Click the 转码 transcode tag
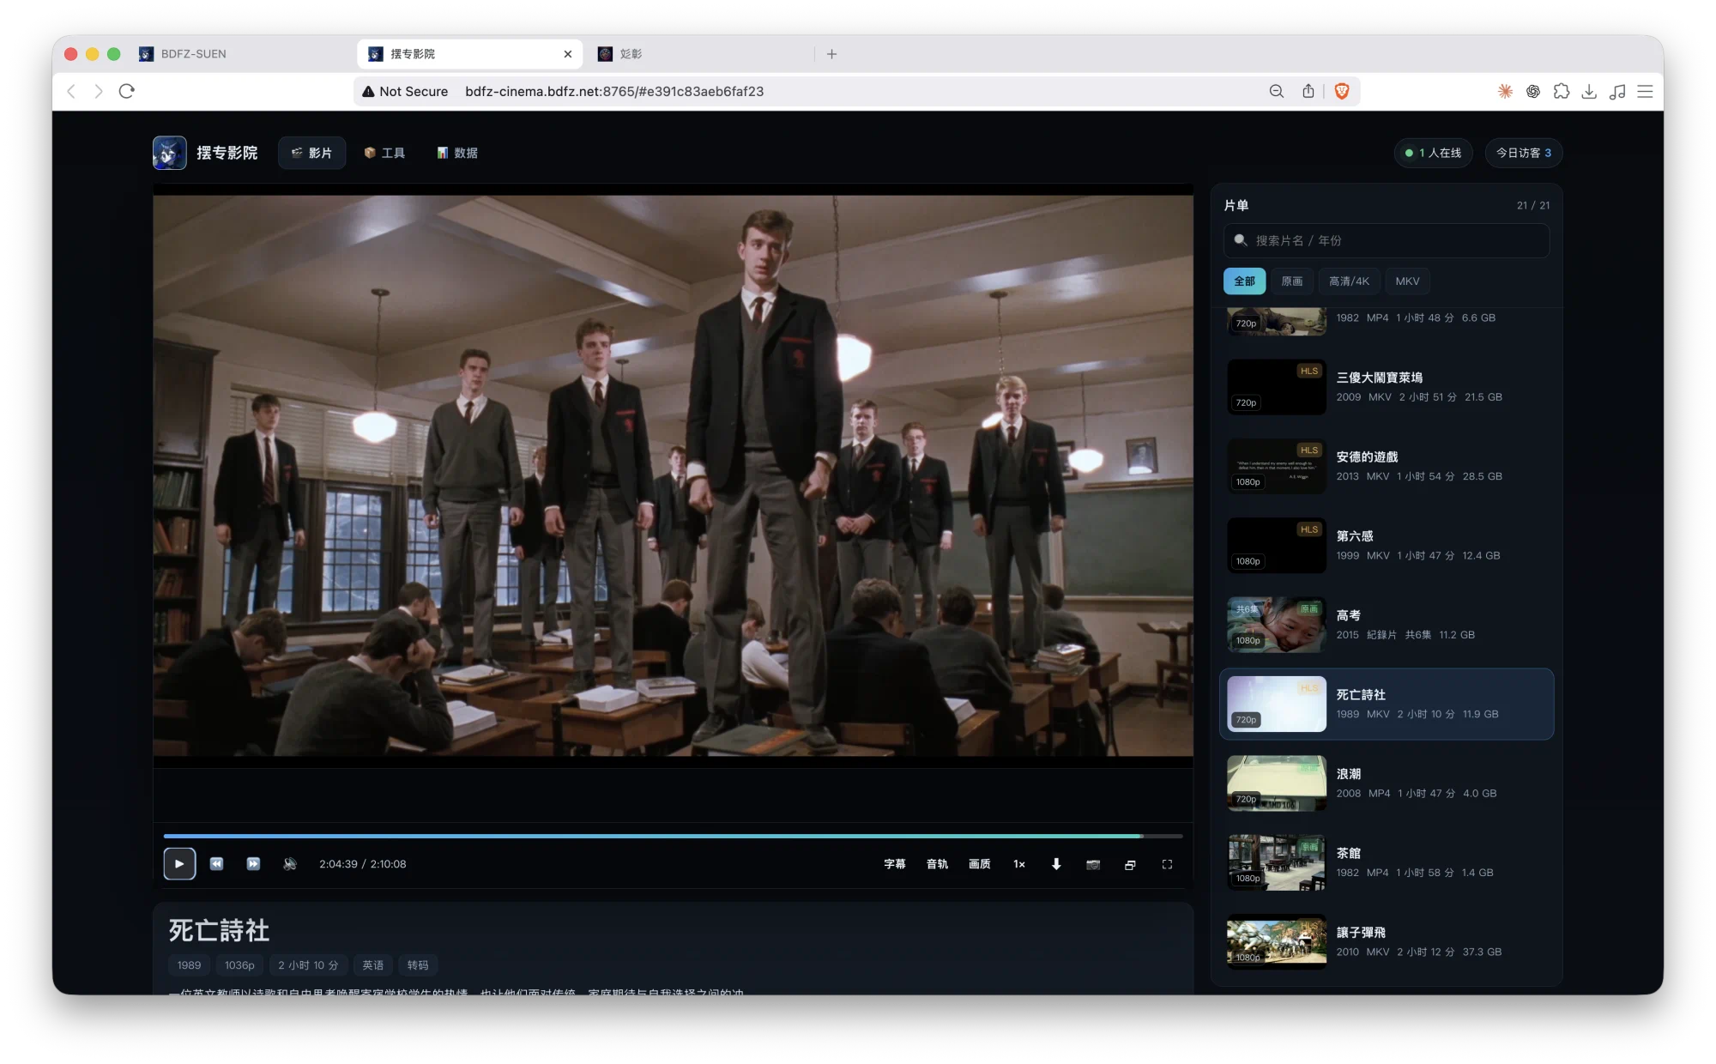1716x1064 pixels. point(418,965)
